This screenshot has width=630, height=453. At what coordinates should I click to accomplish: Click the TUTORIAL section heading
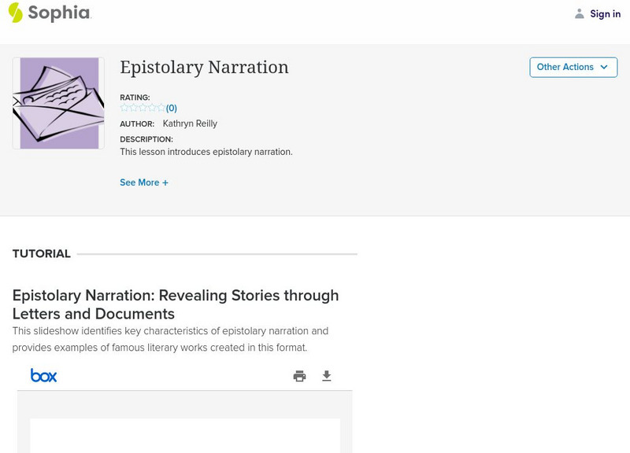click(x=42, y=254)
